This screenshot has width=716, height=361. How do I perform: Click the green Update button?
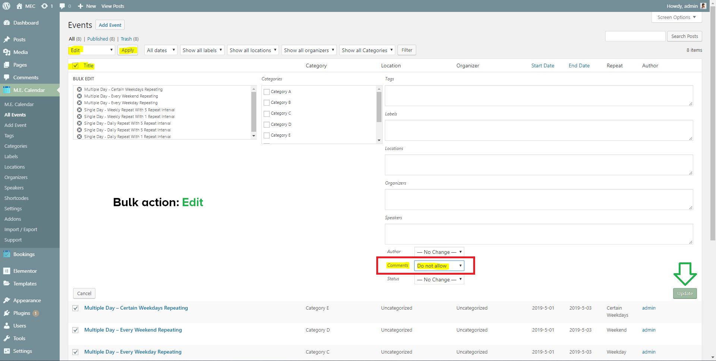(685, 293)
